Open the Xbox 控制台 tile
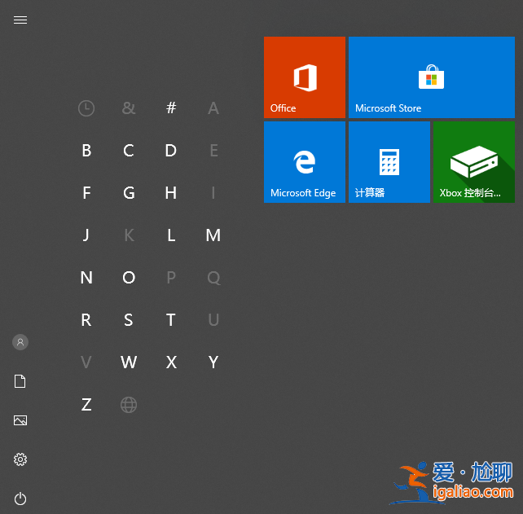This screenshot has width=523, height=514. [x=474, y=162]
